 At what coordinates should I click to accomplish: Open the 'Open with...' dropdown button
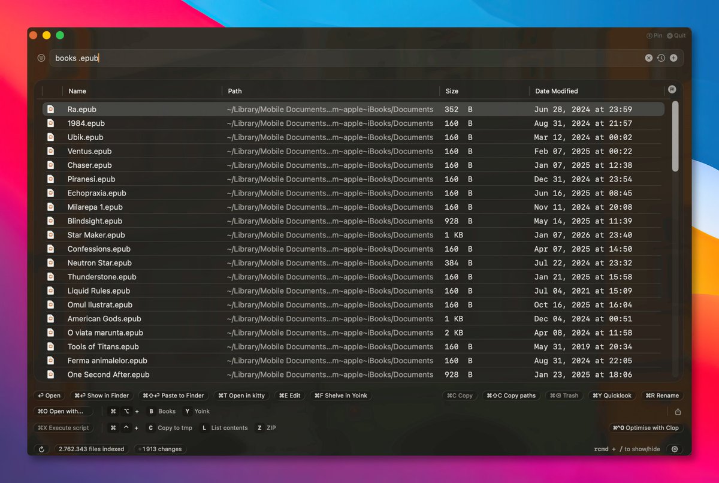point(64,411)
